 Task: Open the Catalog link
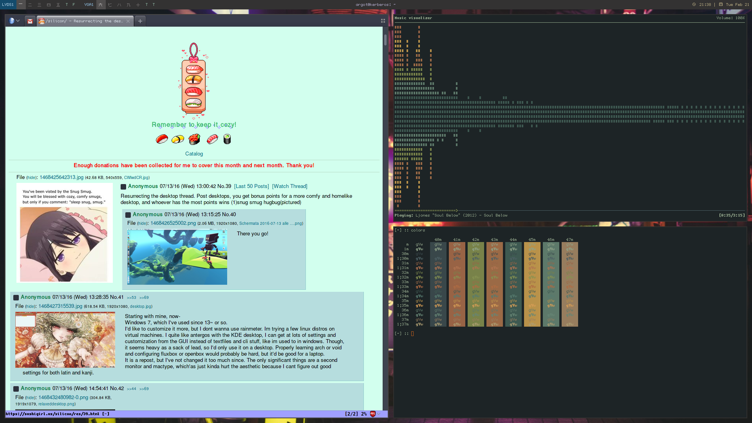click(194, 154)
